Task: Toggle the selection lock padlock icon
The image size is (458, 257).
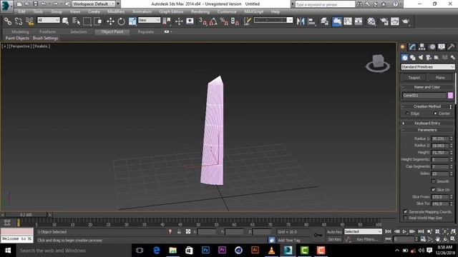Action: pyautogui.click(x=179, y=231)
